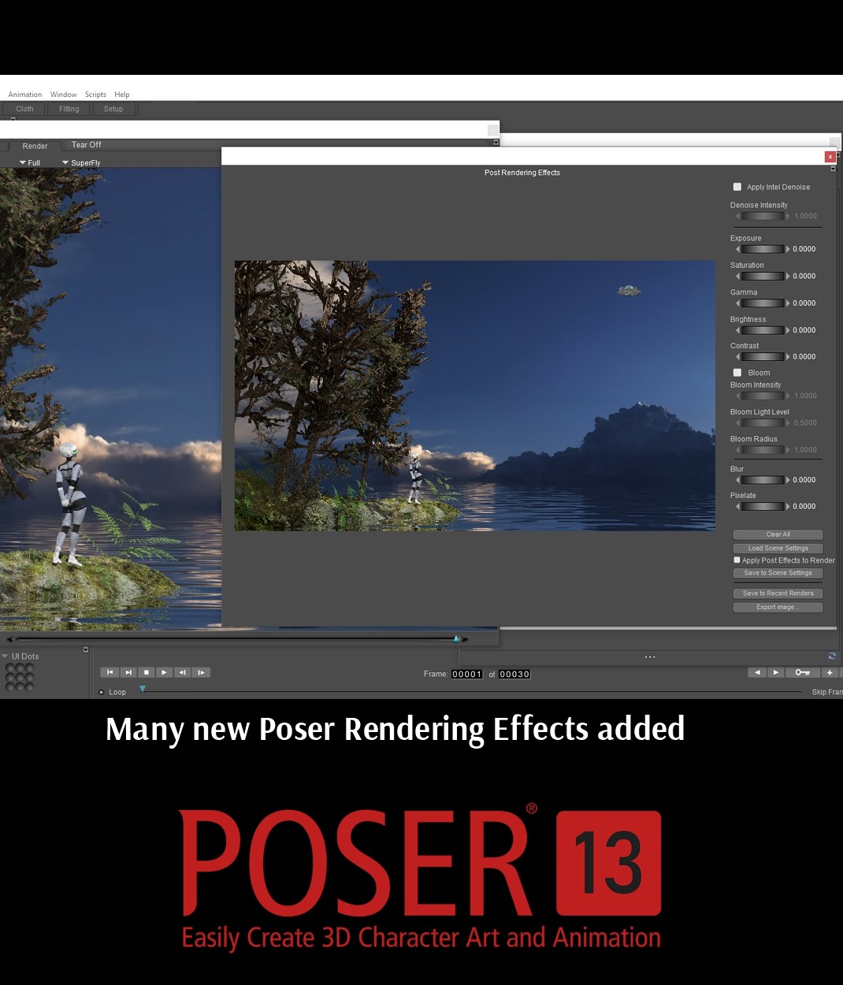Click the Tear Off button
Image resolution: width=843 pixels, height=985 pixels.
(87, 145)
